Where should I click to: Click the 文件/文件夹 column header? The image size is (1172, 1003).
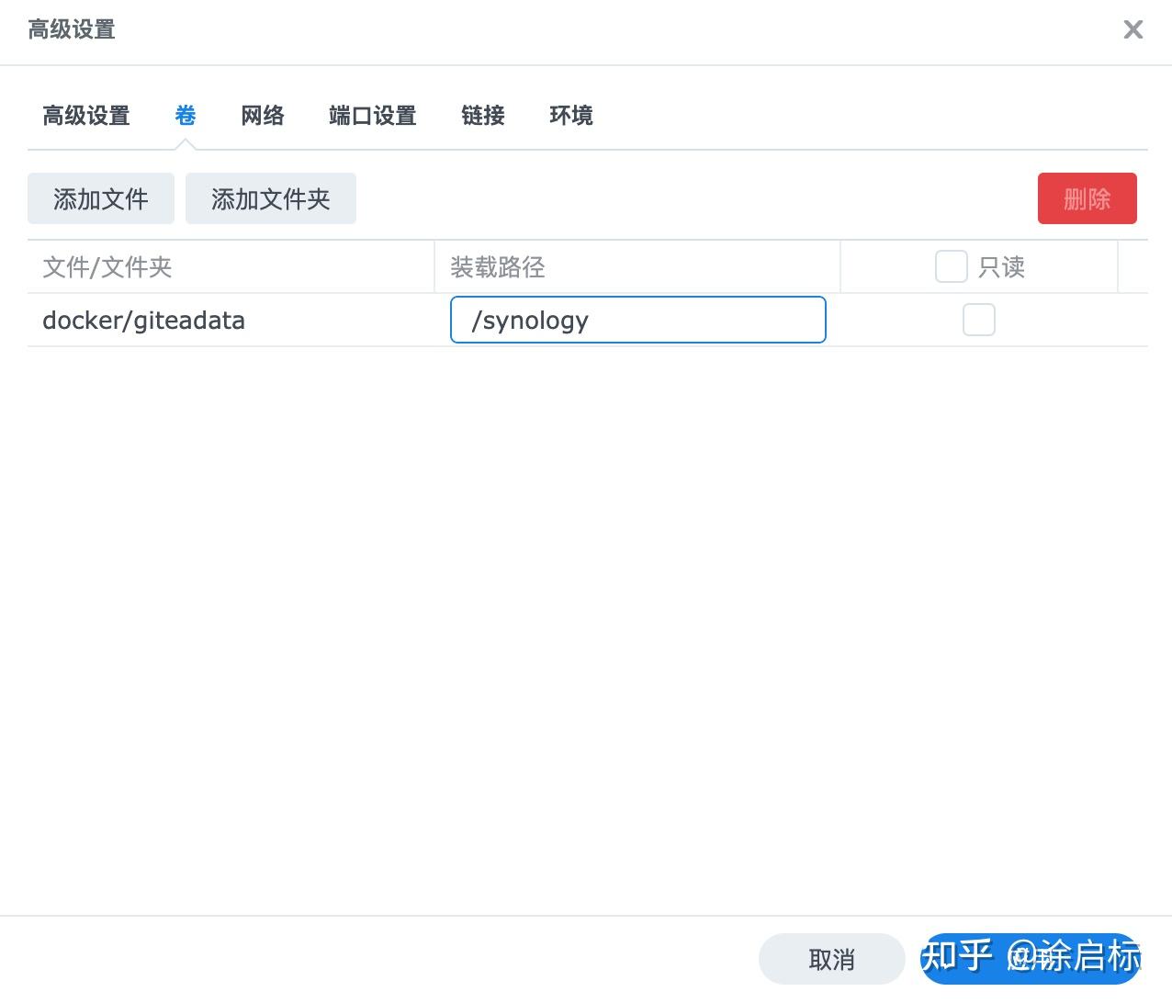pos(107,266)
